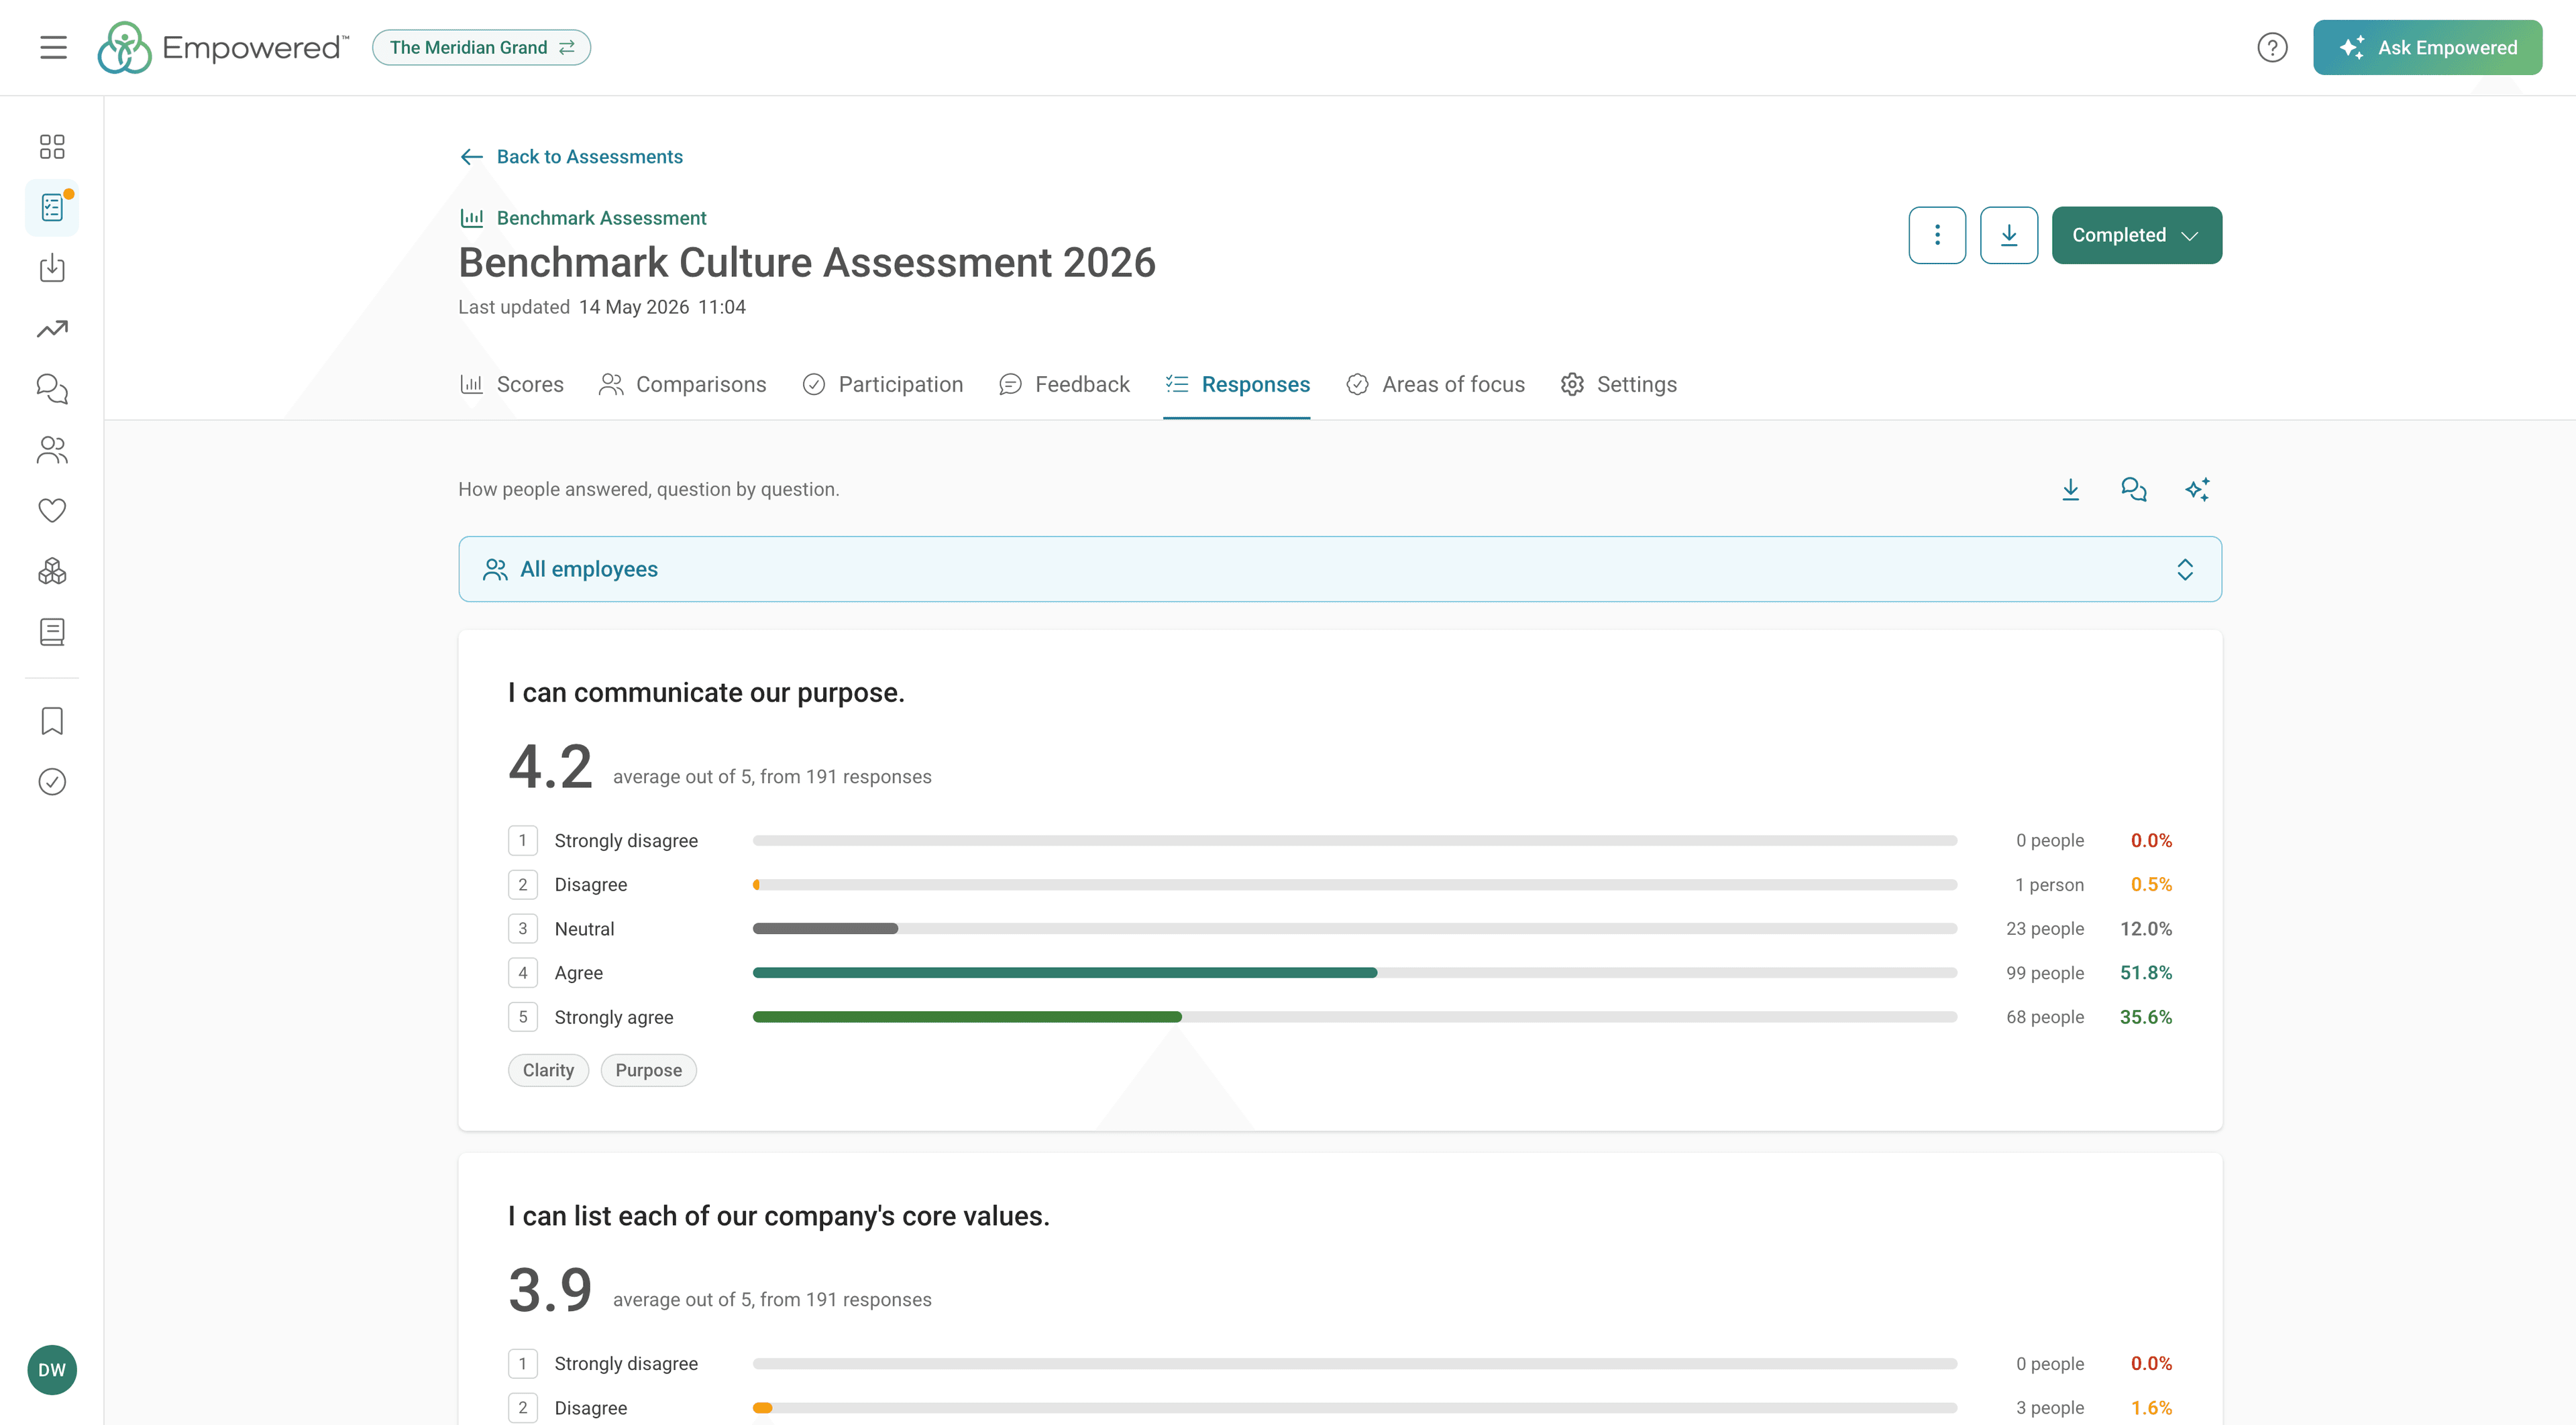Viewport: 2576px width, 1425px height.
Task: Open the book icon in sidebar
Action: (x=52, y=632)
